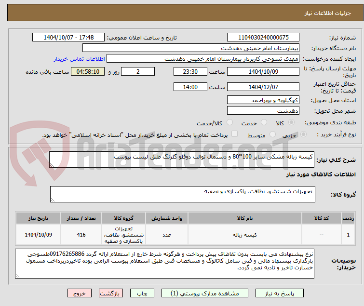Click the توضیحات خریدار notes textbox
This screenshot has width=364, height=306.
tap(164, 264)
